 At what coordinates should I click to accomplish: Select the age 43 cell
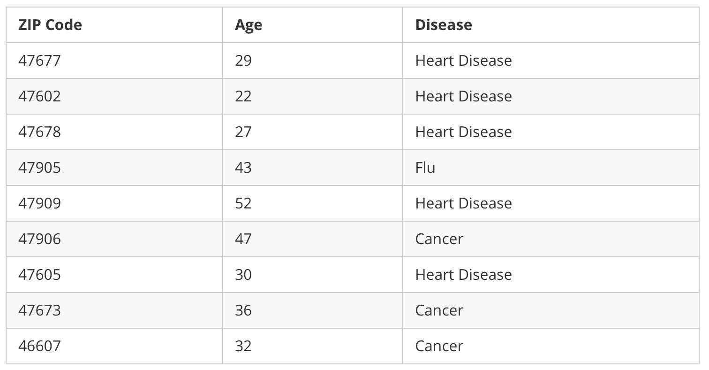click(x=243, y=168)
